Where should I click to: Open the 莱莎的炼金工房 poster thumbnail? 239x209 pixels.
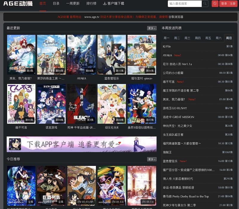point(51,55)
